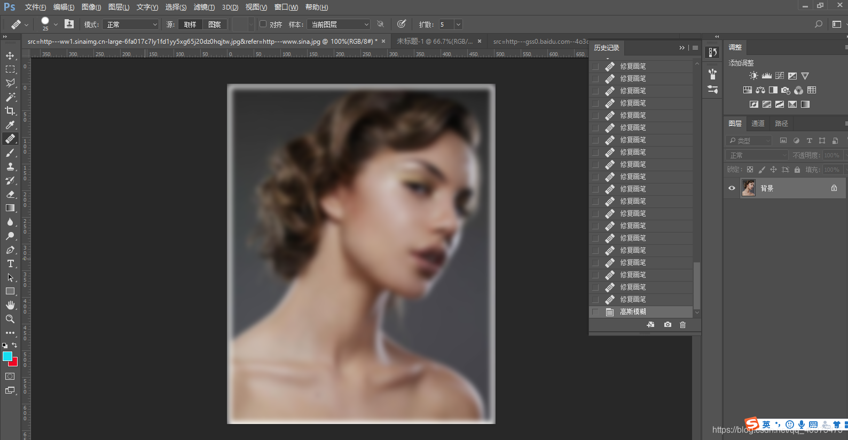The image size is (848, 440).
Task: Select the History Brush tool
Action: 10,180
